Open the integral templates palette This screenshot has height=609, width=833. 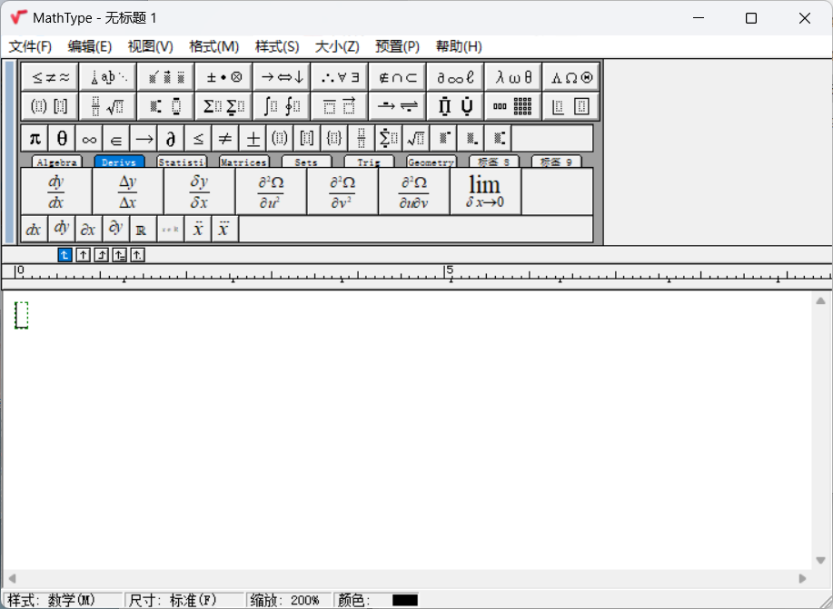283,107
